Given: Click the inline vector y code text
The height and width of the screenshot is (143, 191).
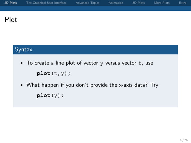Looking at the screenshot, I should pos(102,63).
